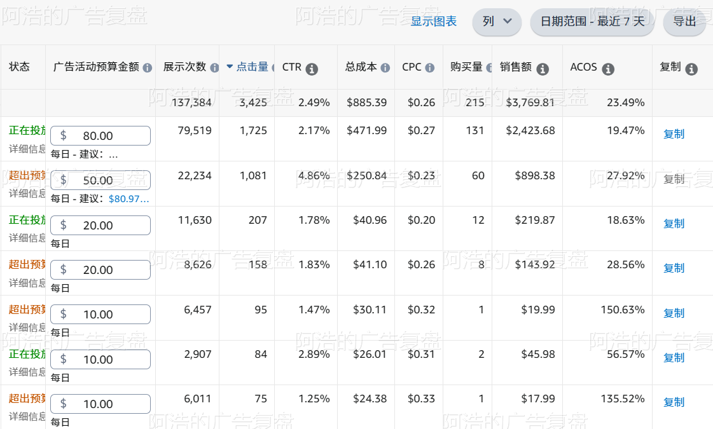
Task: Open the 列 columns dropdown
Action: click(497, 22)
